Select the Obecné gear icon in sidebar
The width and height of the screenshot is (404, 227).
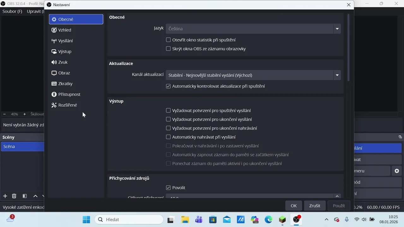click(54, 19)
